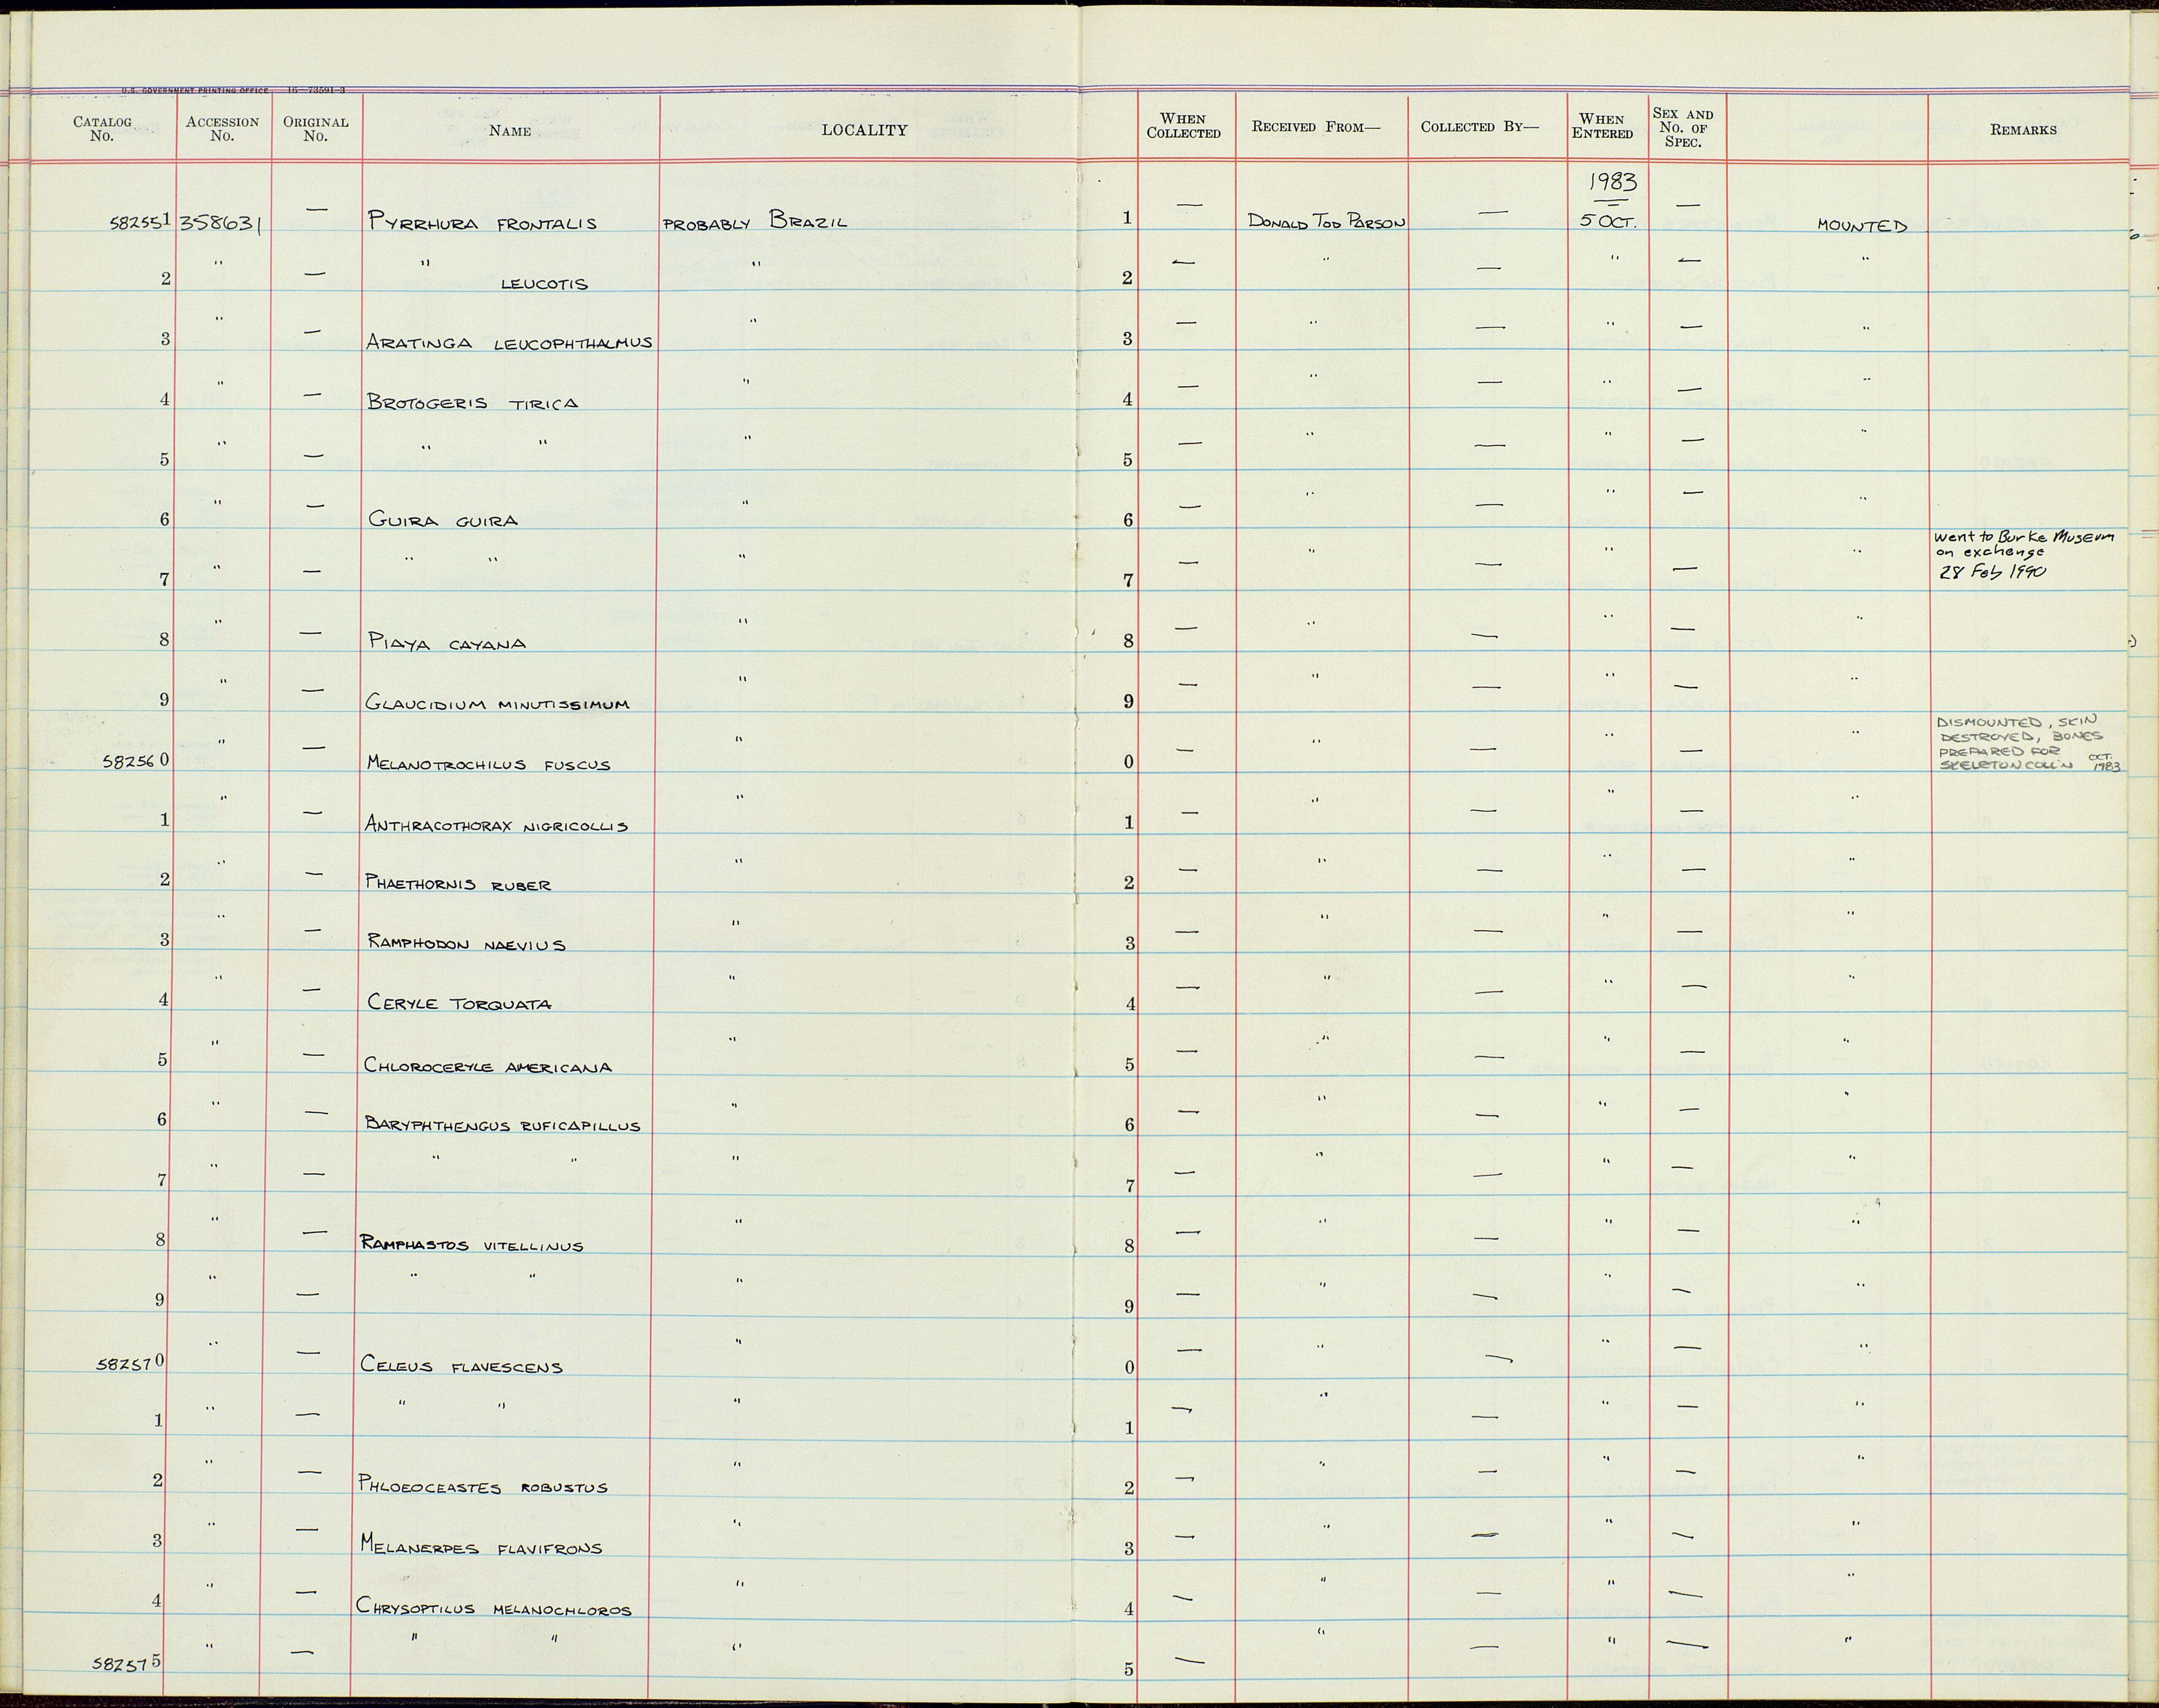Click the 'Accession No.' column header
2159x1708 pixels.
(222, 129)
